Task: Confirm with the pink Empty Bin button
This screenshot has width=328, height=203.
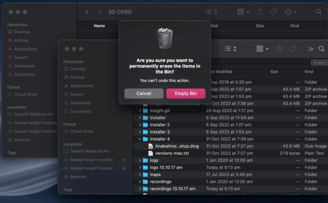Action: (x=185, y=94)
